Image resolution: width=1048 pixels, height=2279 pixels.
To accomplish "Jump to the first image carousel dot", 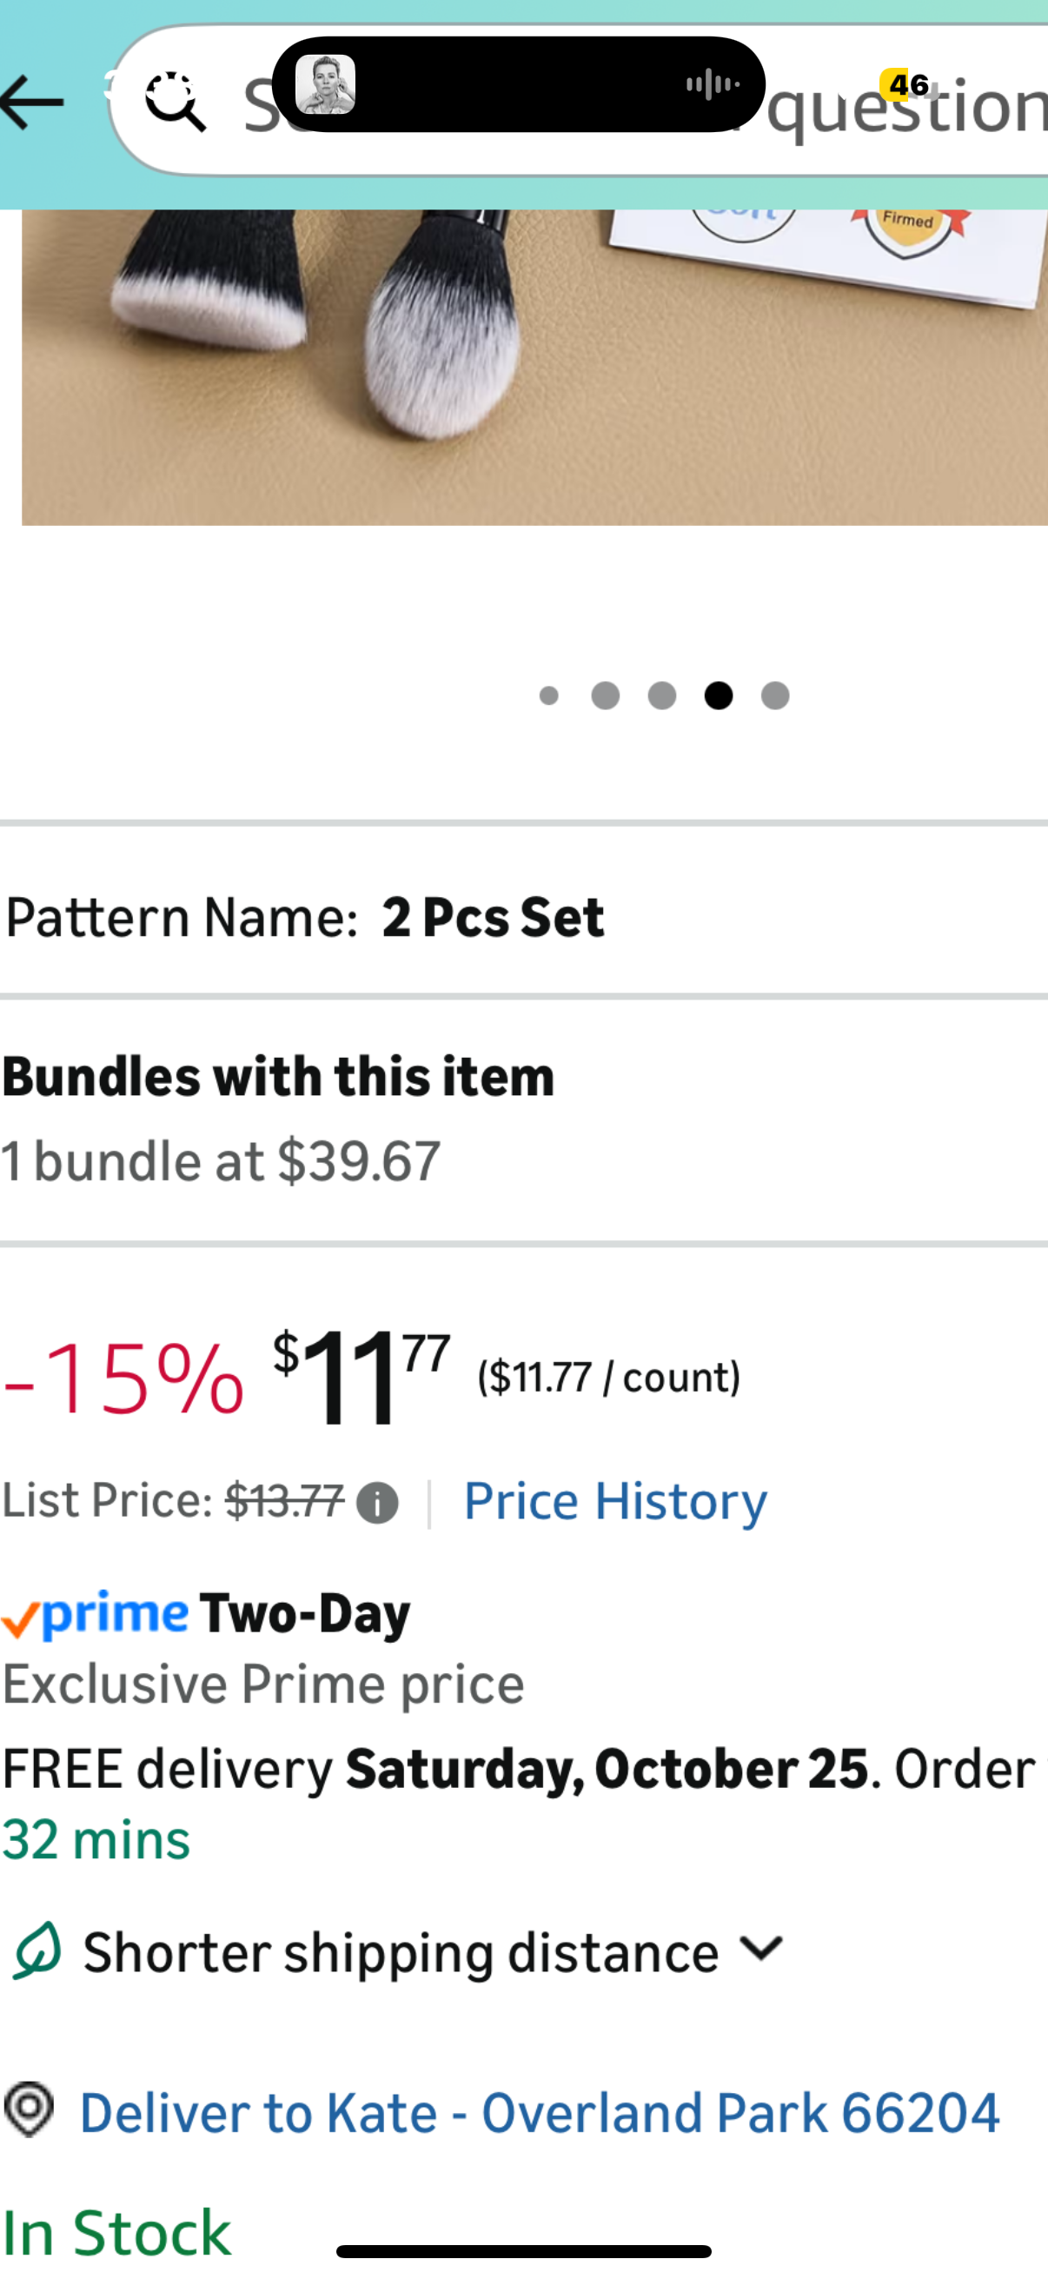I will pos(548,696).
